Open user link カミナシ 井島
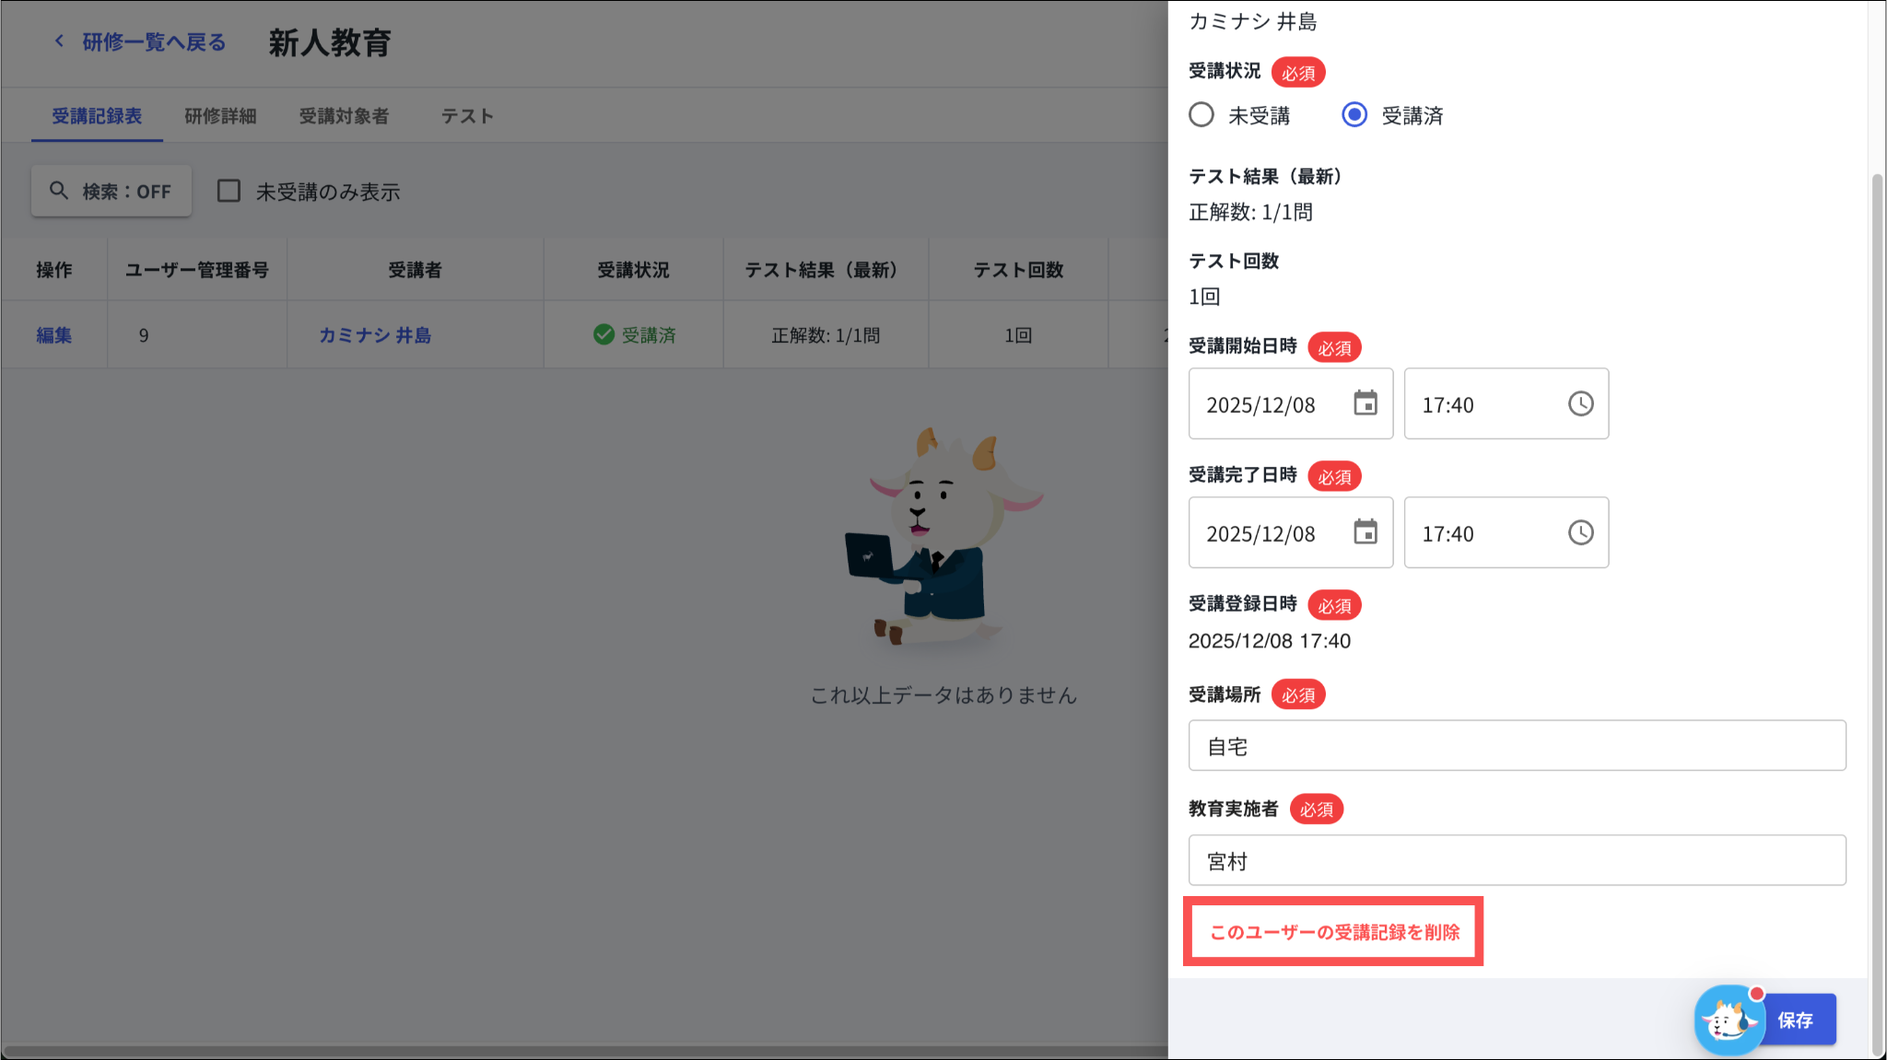Screen dimensions: 1887x1060 (x=375, y=335)
